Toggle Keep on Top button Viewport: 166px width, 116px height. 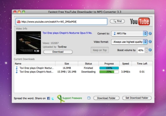pyautogui.click(x=100, y=50)
